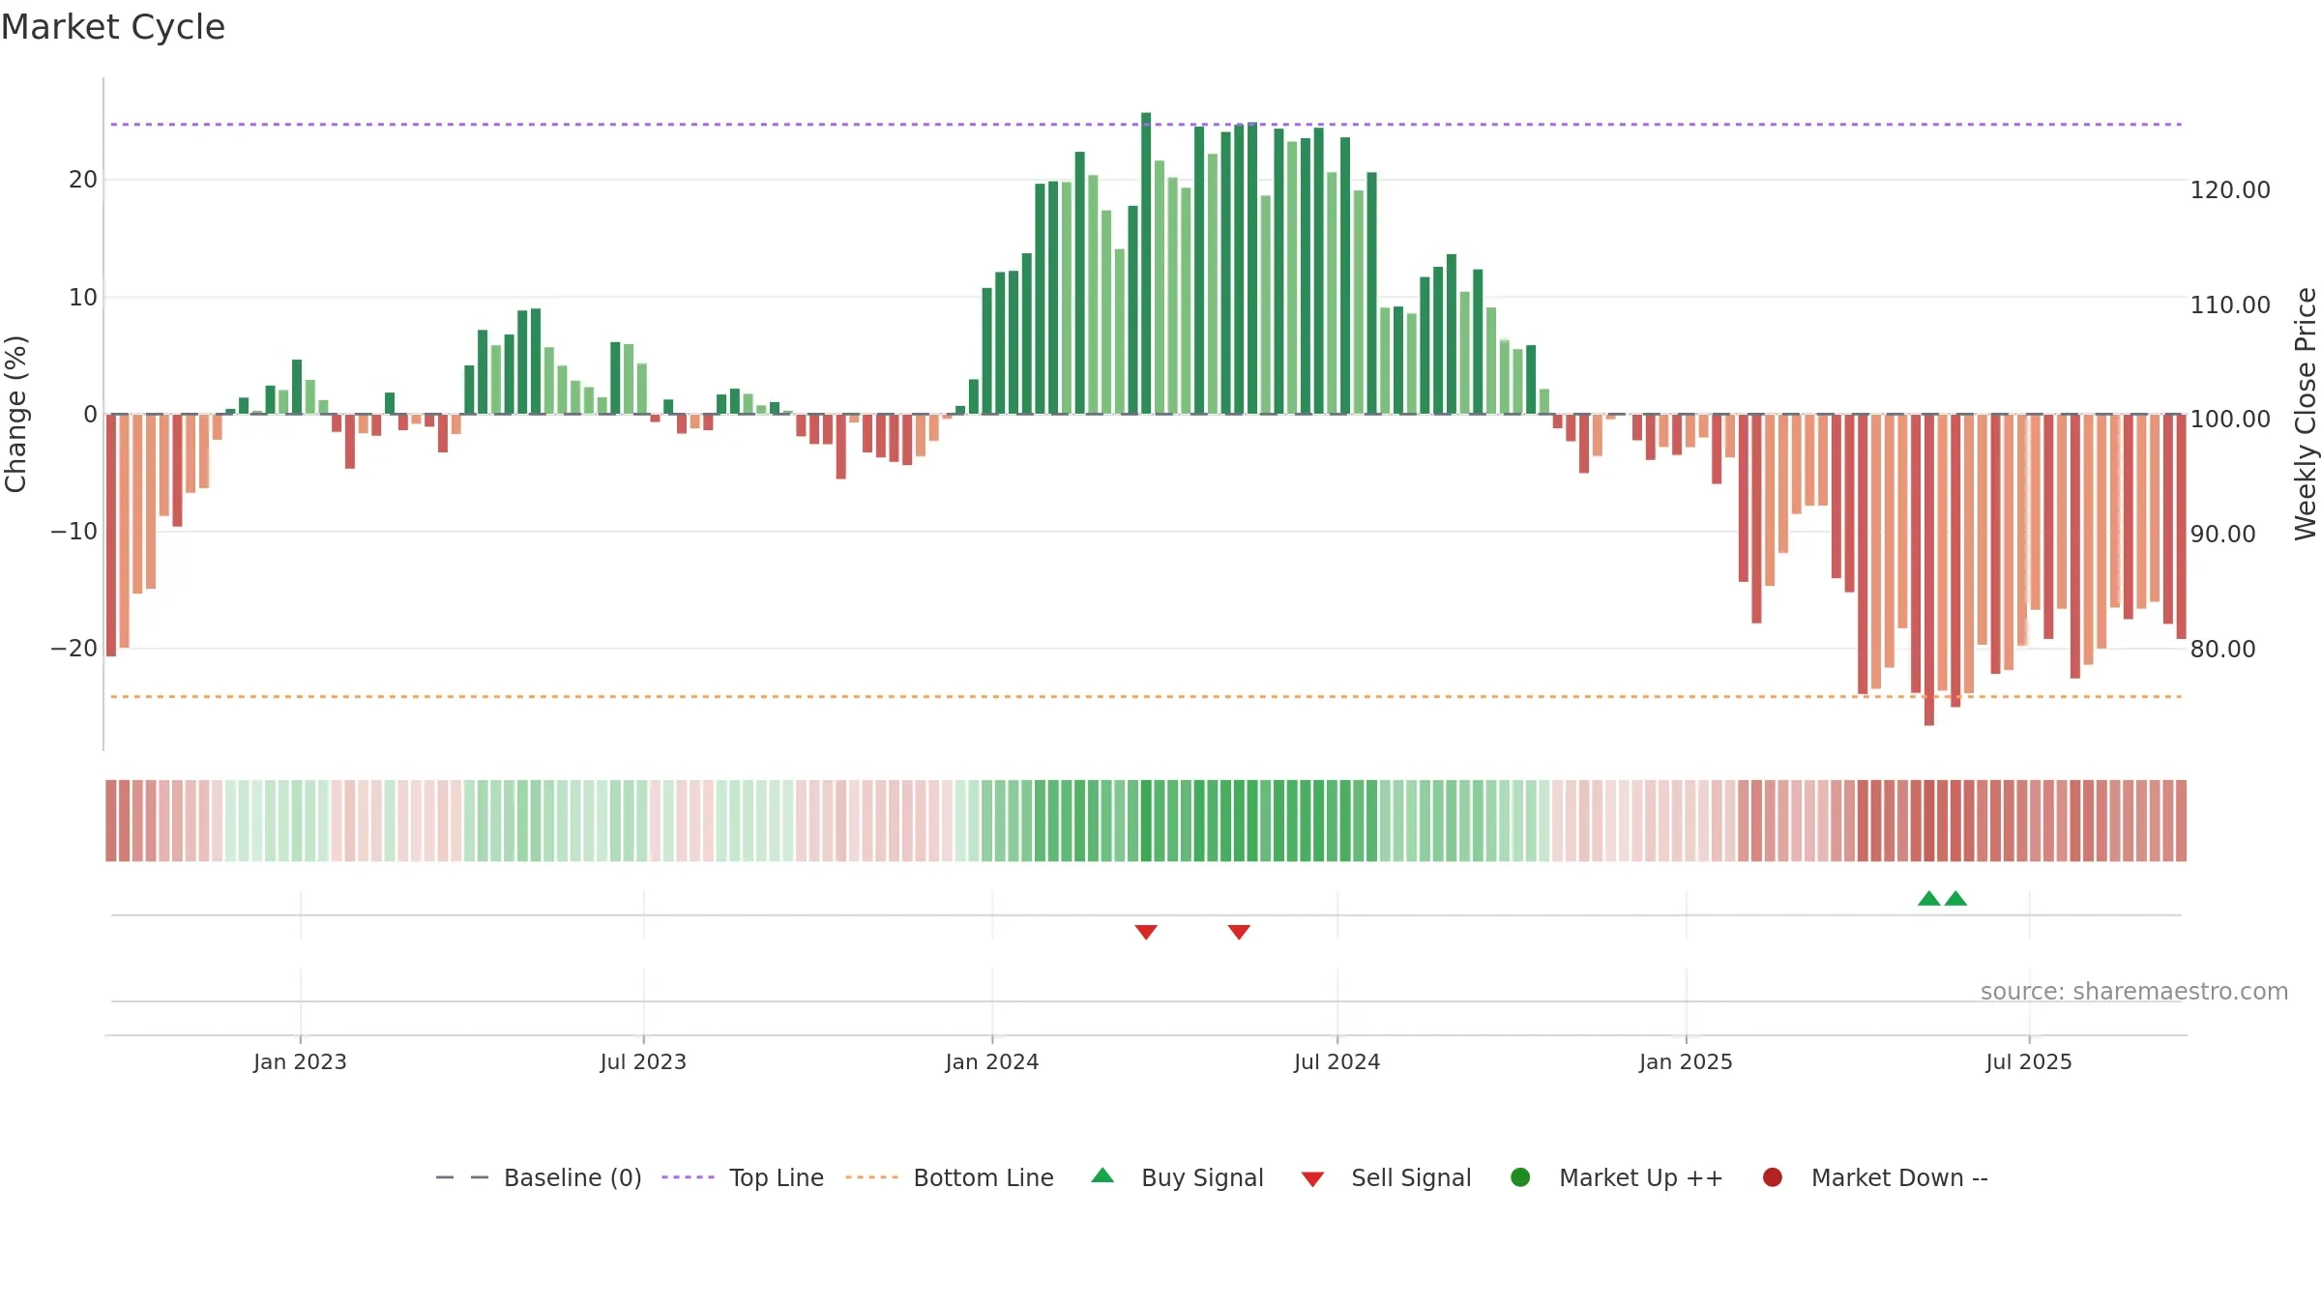Click the −20 tick on Change axis
This screenshot has height=1305, width=2321.
pos(73,648)
